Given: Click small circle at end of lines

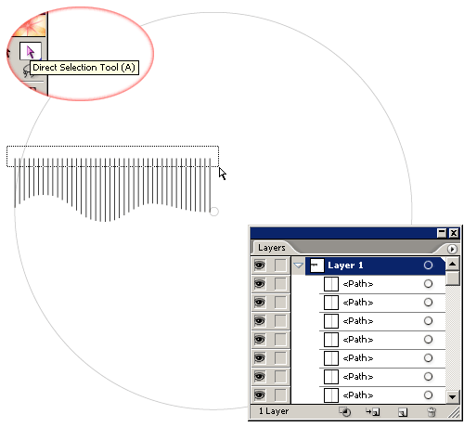Looking at the screenshot, I should [x=213, y=212].
